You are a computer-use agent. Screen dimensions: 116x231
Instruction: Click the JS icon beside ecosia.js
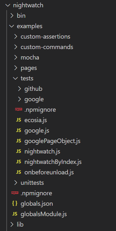coord(19,120)
